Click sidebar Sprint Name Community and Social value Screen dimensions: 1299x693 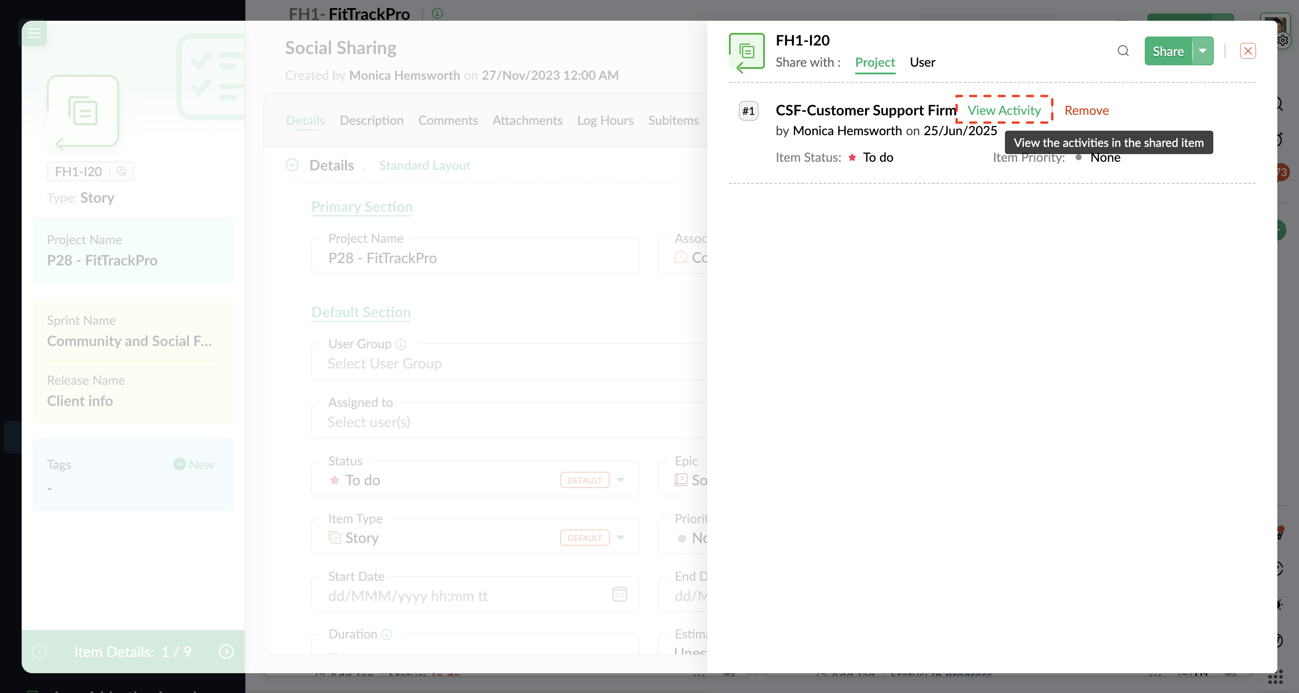pyautogui.click(x=129, y=341)
